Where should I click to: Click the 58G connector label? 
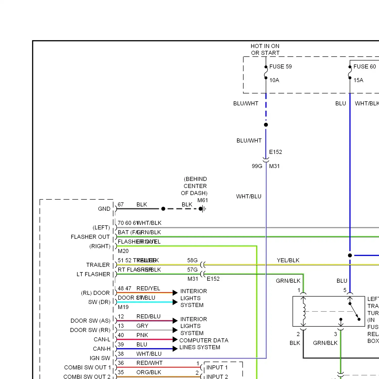(x=192, y=260)
